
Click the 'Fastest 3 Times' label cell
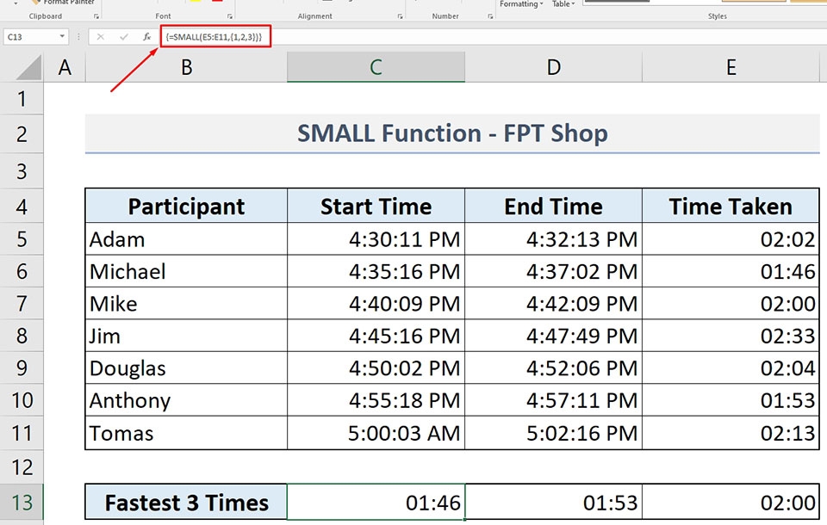(186, 503)
